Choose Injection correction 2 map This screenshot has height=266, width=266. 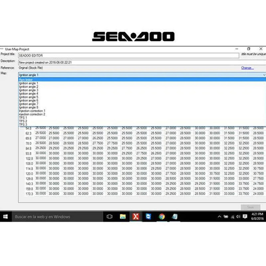pyautogui.click(x=142, y=114)
